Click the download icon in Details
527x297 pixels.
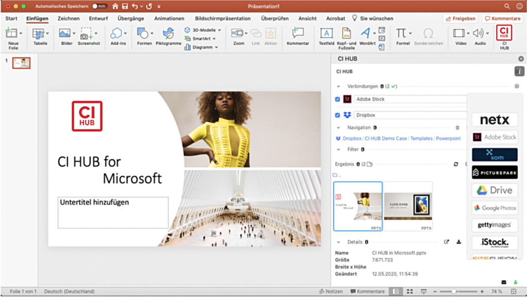[459, 242]
